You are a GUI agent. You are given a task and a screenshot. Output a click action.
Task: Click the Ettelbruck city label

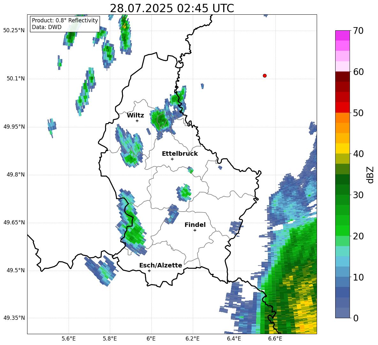pyautogui.click(x=180, y=154)
